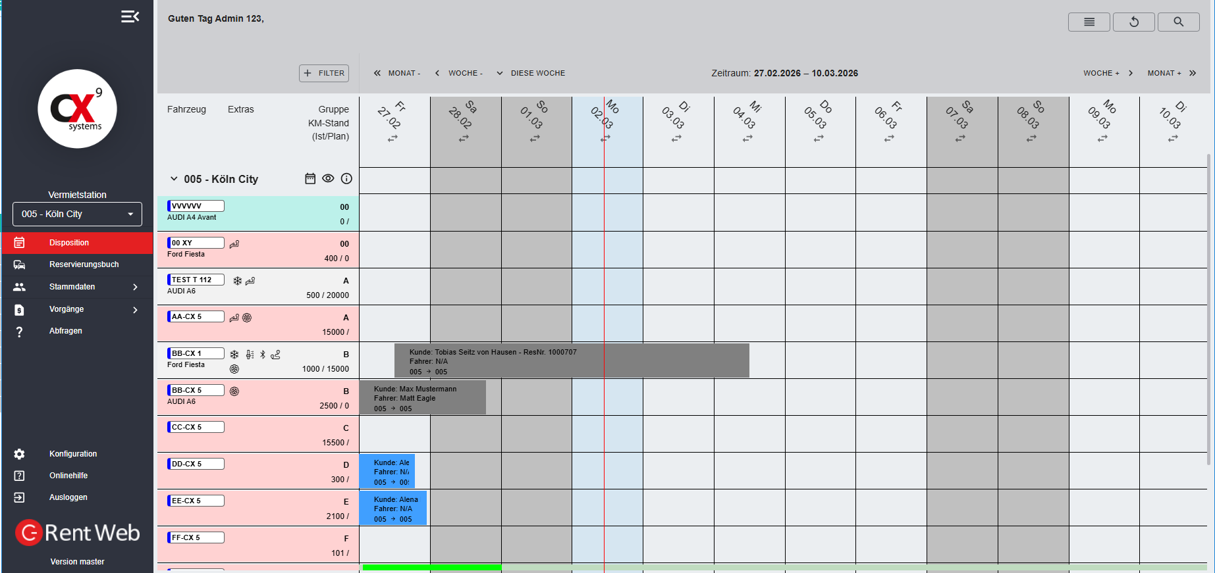Expand the Stammdaten submenu

[x=135, y=287]
